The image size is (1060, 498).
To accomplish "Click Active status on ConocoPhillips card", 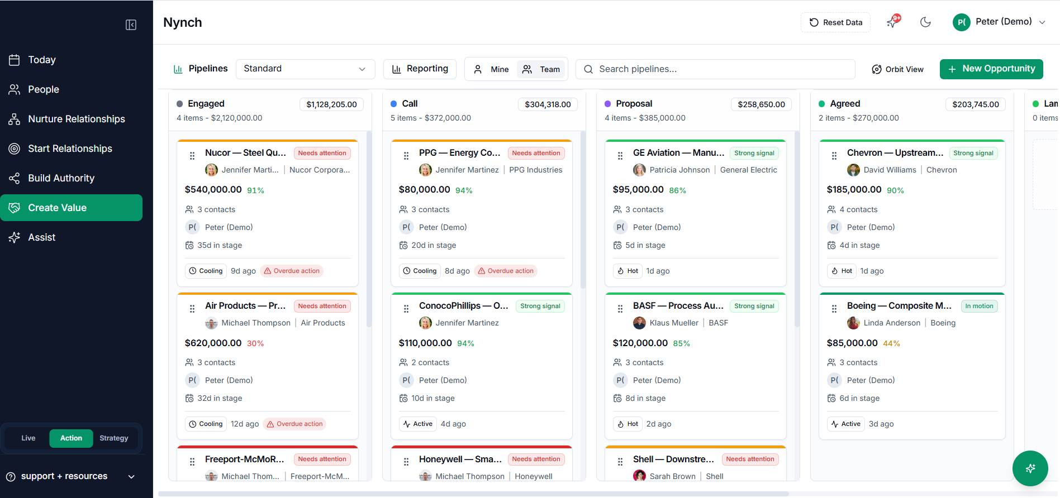I will pyautogui.click(x=417, y=424).
